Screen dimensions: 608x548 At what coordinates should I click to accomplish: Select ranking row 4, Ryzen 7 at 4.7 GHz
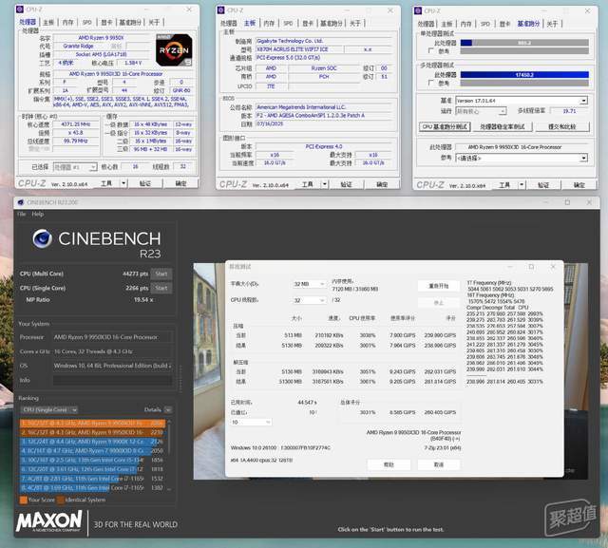93,451
